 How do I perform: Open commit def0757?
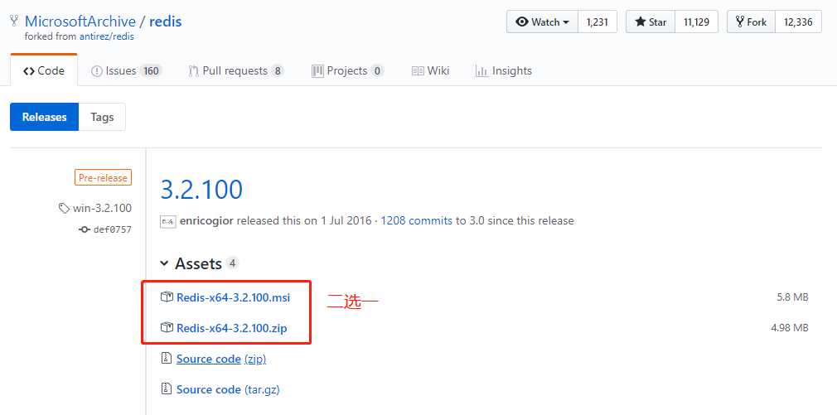tap(112, 229)
